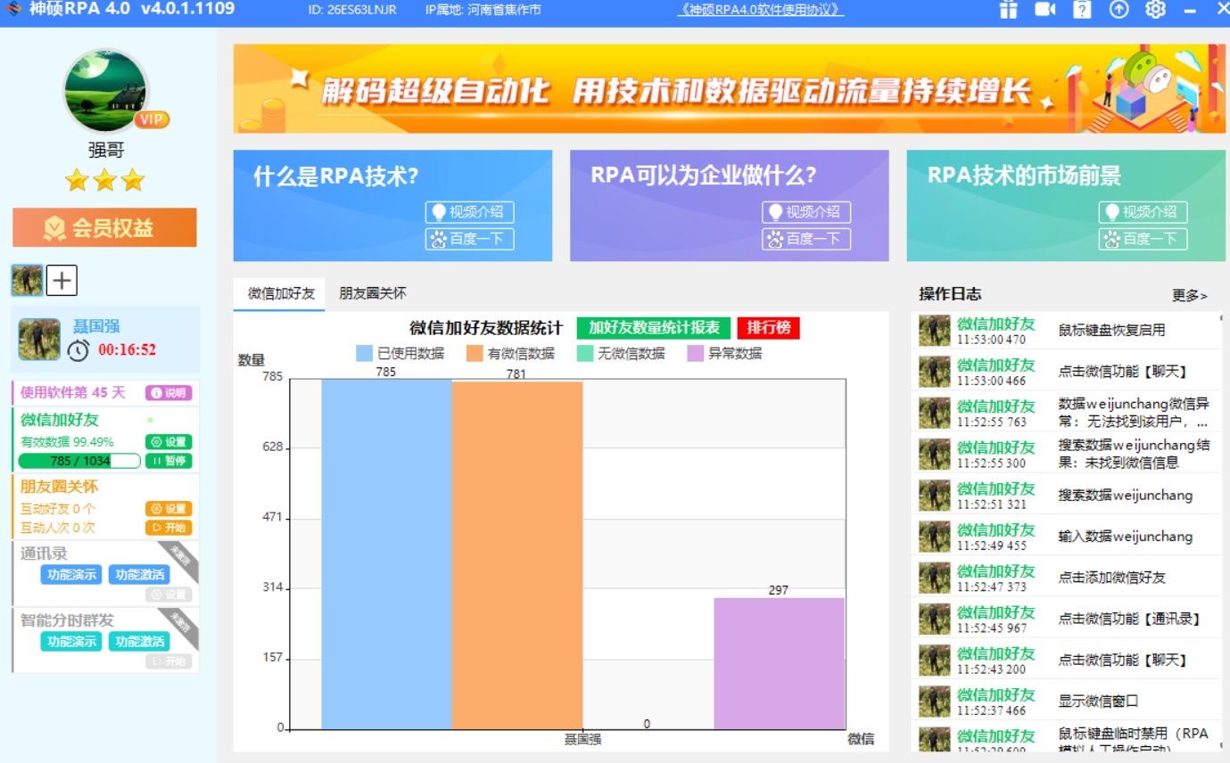Open the help question mark icon

pos(1081,10)
